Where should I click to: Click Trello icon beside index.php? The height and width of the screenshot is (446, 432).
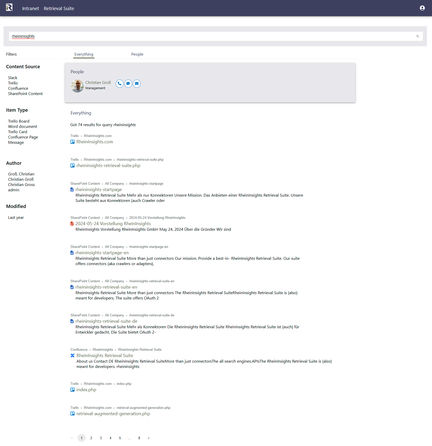point(73,390)
